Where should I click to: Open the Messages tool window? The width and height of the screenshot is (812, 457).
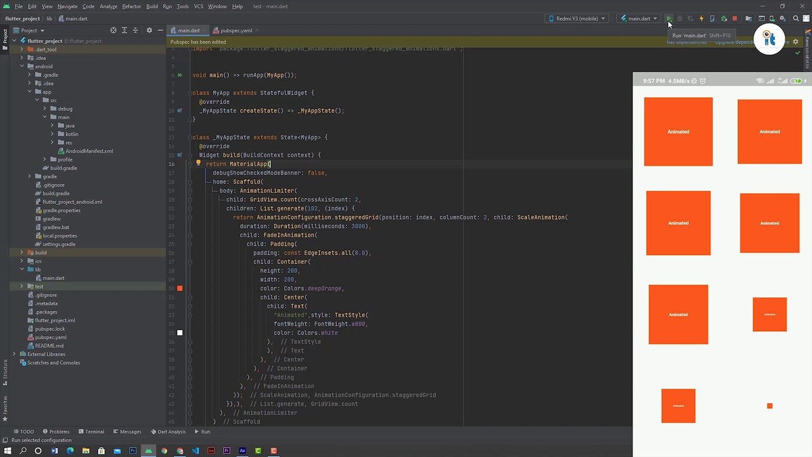tap(127, 432)
